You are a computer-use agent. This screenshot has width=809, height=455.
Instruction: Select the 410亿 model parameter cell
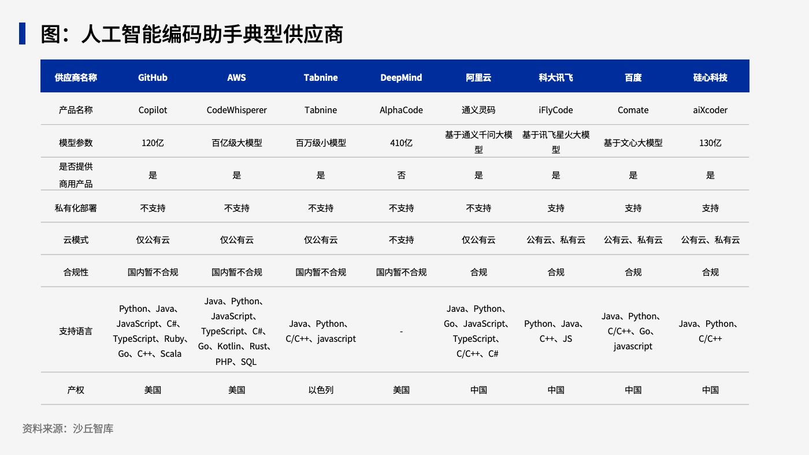point(401,143)
